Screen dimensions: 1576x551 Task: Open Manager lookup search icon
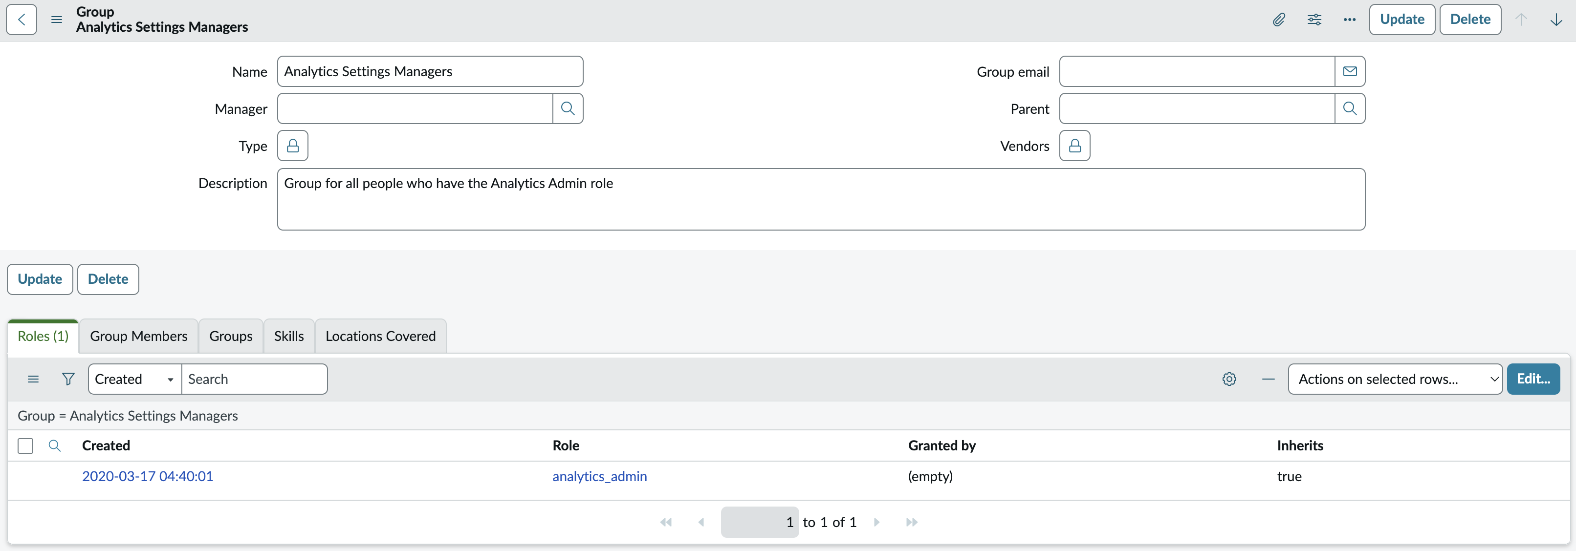(568, 109)
